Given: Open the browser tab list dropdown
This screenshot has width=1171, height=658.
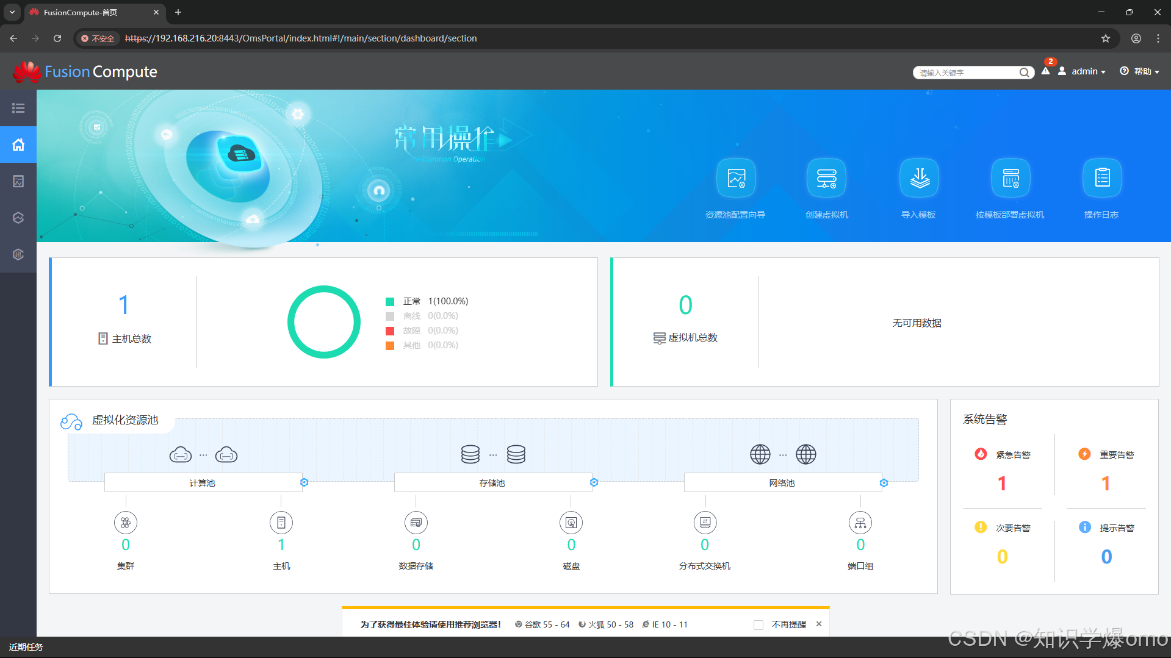Looking at the screenshot, I should click(x=12, y=12).
